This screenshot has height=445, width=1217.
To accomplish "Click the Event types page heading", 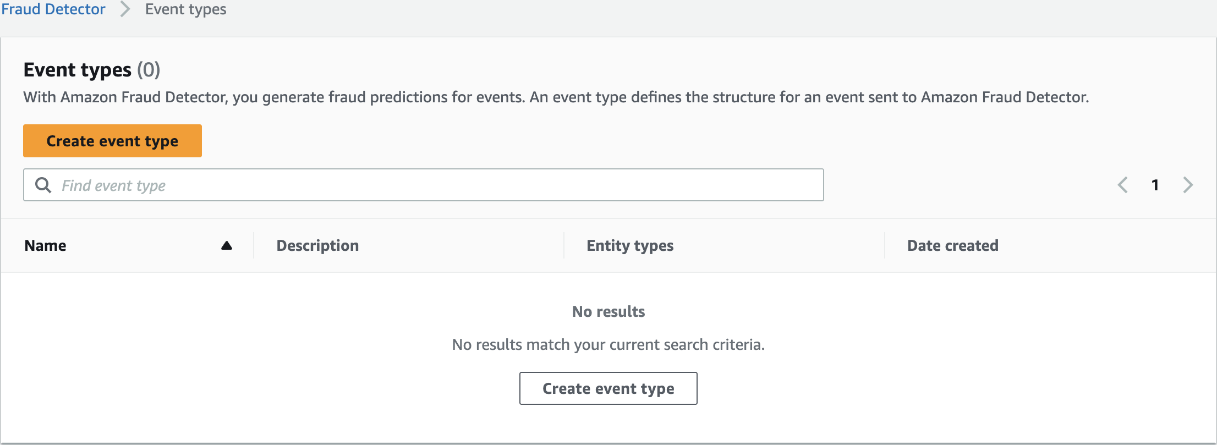I will click(78, 70).
